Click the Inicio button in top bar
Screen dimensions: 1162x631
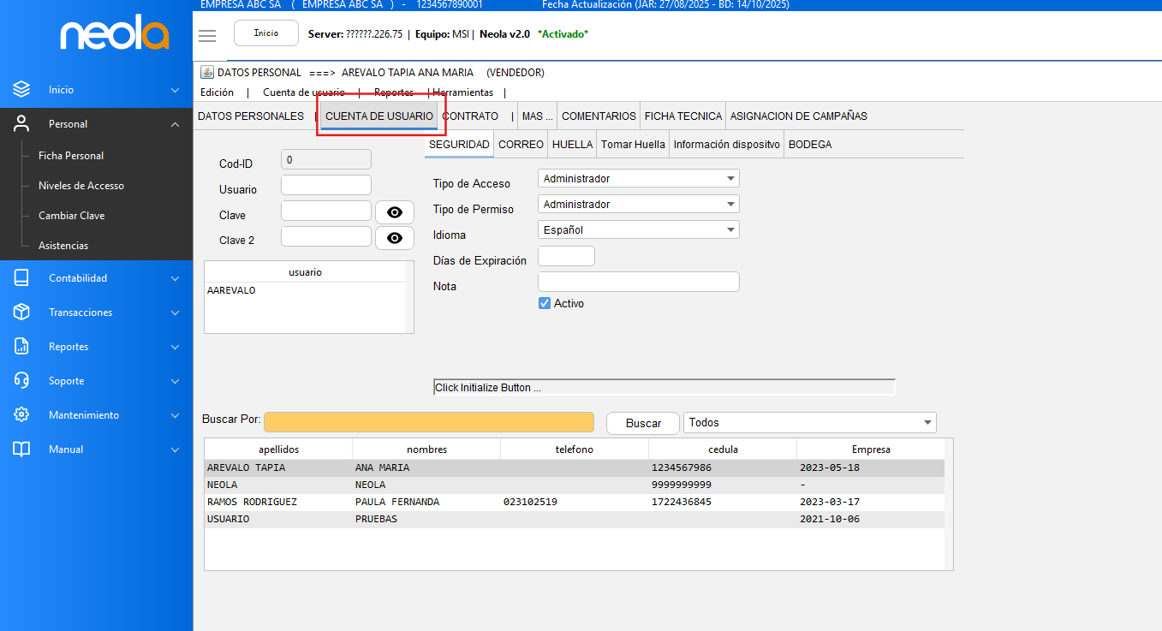[x=265, y=33]
